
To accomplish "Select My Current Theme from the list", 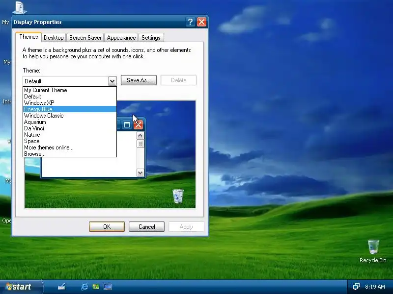I will (70, 90).
